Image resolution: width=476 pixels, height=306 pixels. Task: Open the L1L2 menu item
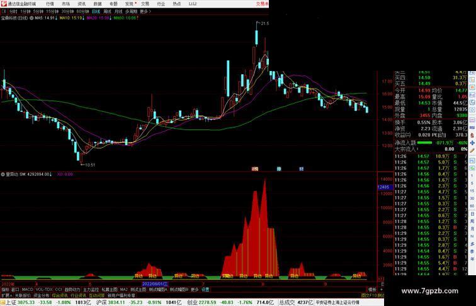point(193,4)
